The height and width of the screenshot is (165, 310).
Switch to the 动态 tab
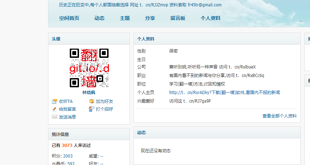[99, 18]
